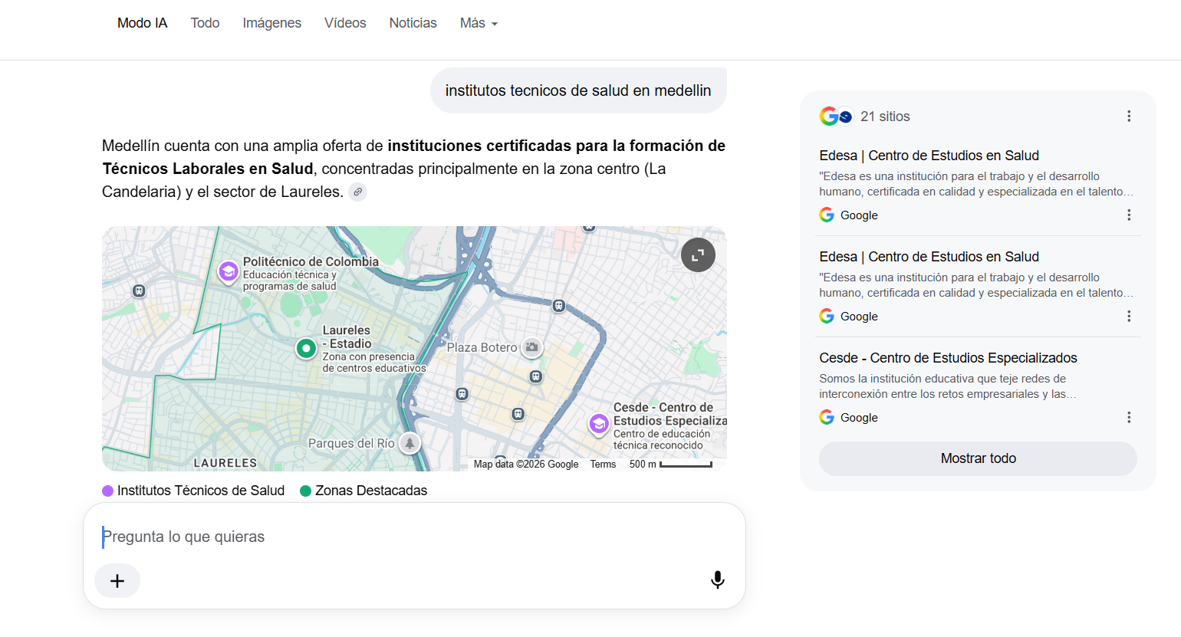Open options menu for 21 sitios panel

[x=1129, y=116]
